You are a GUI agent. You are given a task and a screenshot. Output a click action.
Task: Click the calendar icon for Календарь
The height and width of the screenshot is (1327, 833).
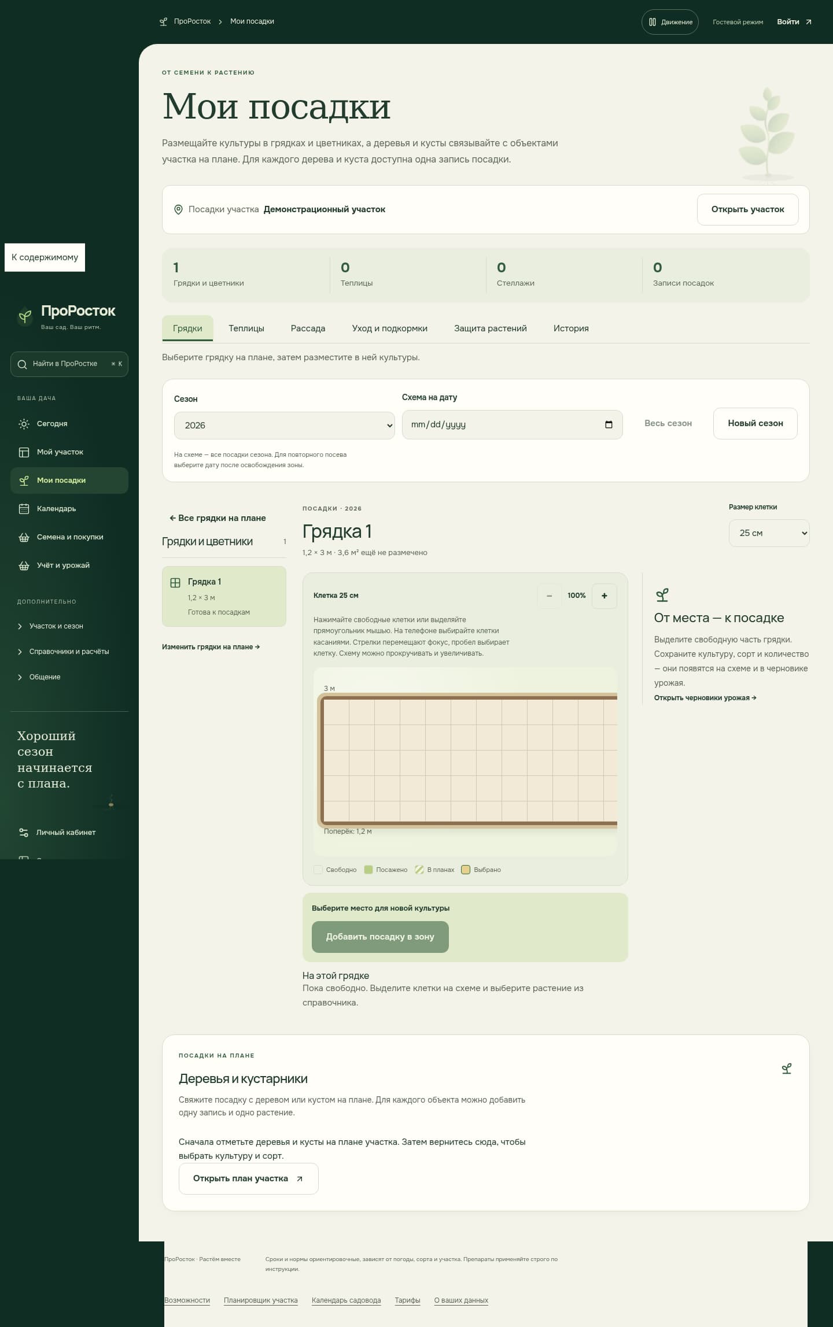24,509
